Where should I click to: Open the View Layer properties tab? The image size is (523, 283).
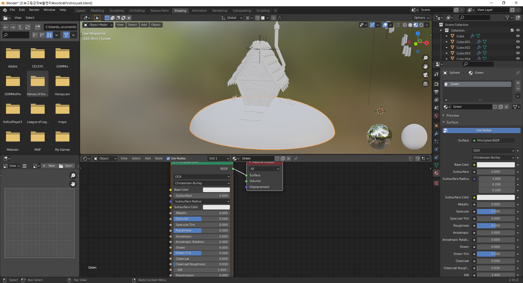[x=436, y=100]
